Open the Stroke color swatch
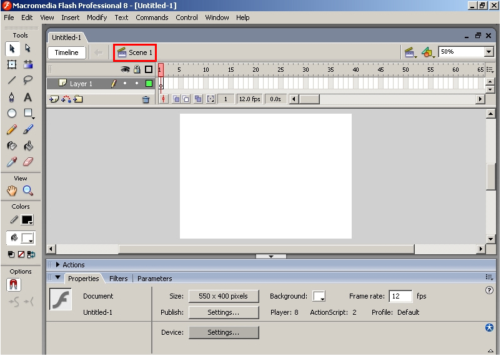501x356 pixels. tap(27, 220)
